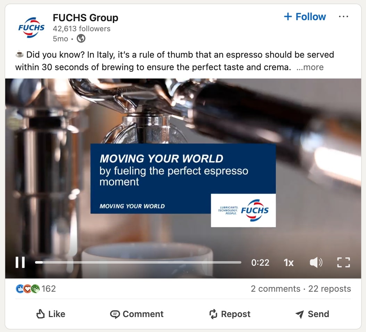The width and height of the screenshot is (366, 332).
Task: Like the FUCHS post
Action: coord(51,314)
